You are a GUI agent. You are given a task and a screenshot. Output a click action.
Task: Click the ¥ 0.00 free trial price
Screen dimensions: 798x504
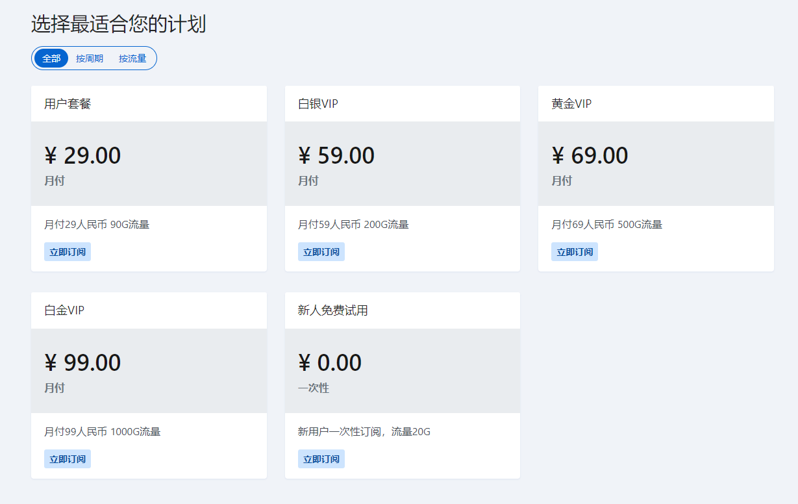pyautogui.click(x=330, y=363)
